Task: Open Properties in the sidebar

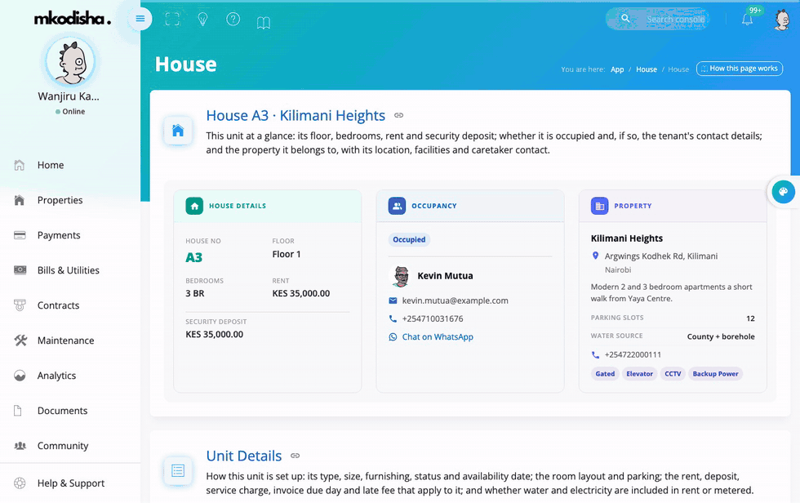Action: click(x=70, y=200)
